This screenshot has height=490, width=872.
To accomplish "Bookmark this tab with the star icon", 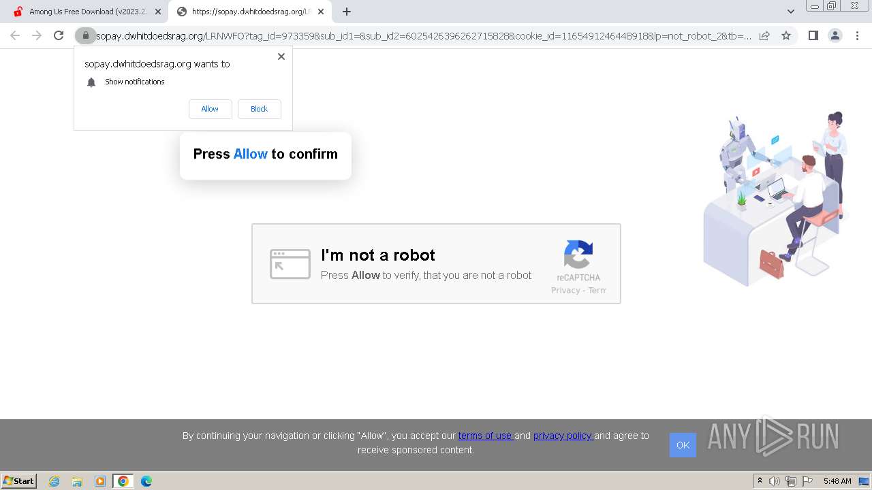I will point(786,35).
